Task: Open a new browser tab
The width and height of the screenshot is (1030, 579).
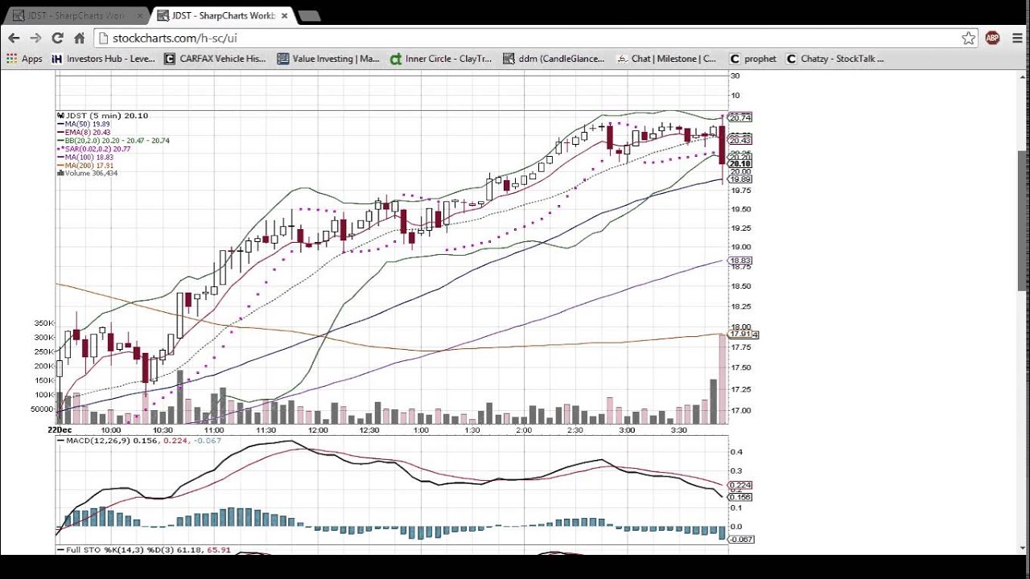Action: click(x=309, y=15)
